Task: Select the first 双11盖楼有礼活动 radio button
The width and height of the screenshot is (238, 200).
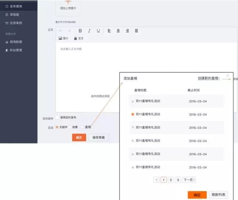Action: coord(133,101)
